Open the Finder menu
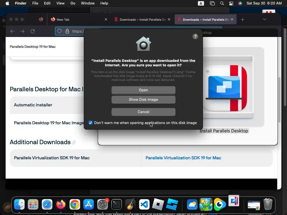Viewport: 287px width, 215px height. [x=20, y=3]
